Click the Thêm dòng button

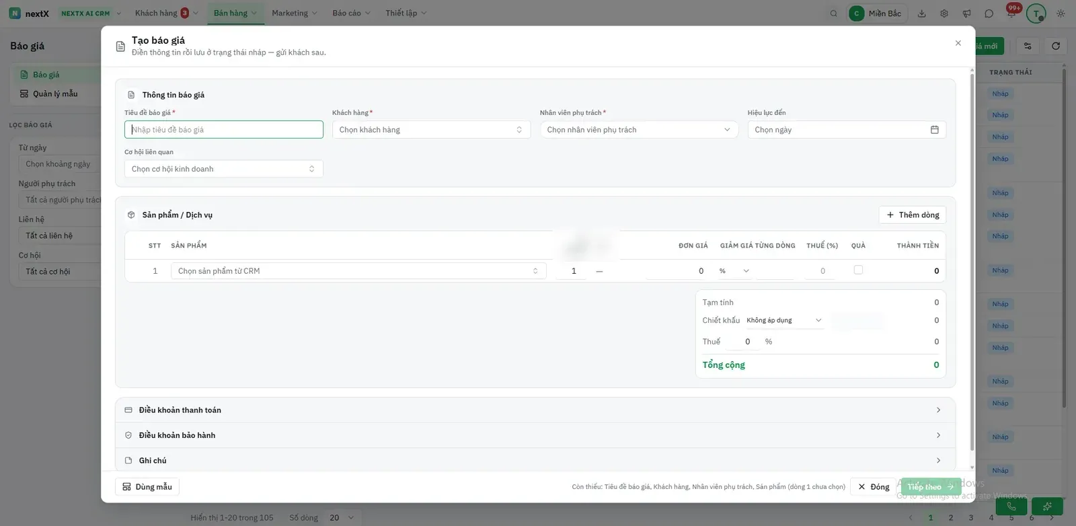click(x=913, y=215)
